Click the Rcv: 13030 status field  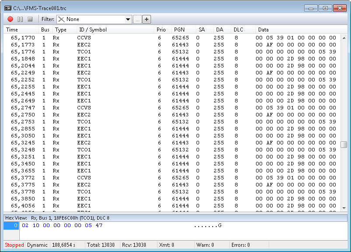point(138,245)
